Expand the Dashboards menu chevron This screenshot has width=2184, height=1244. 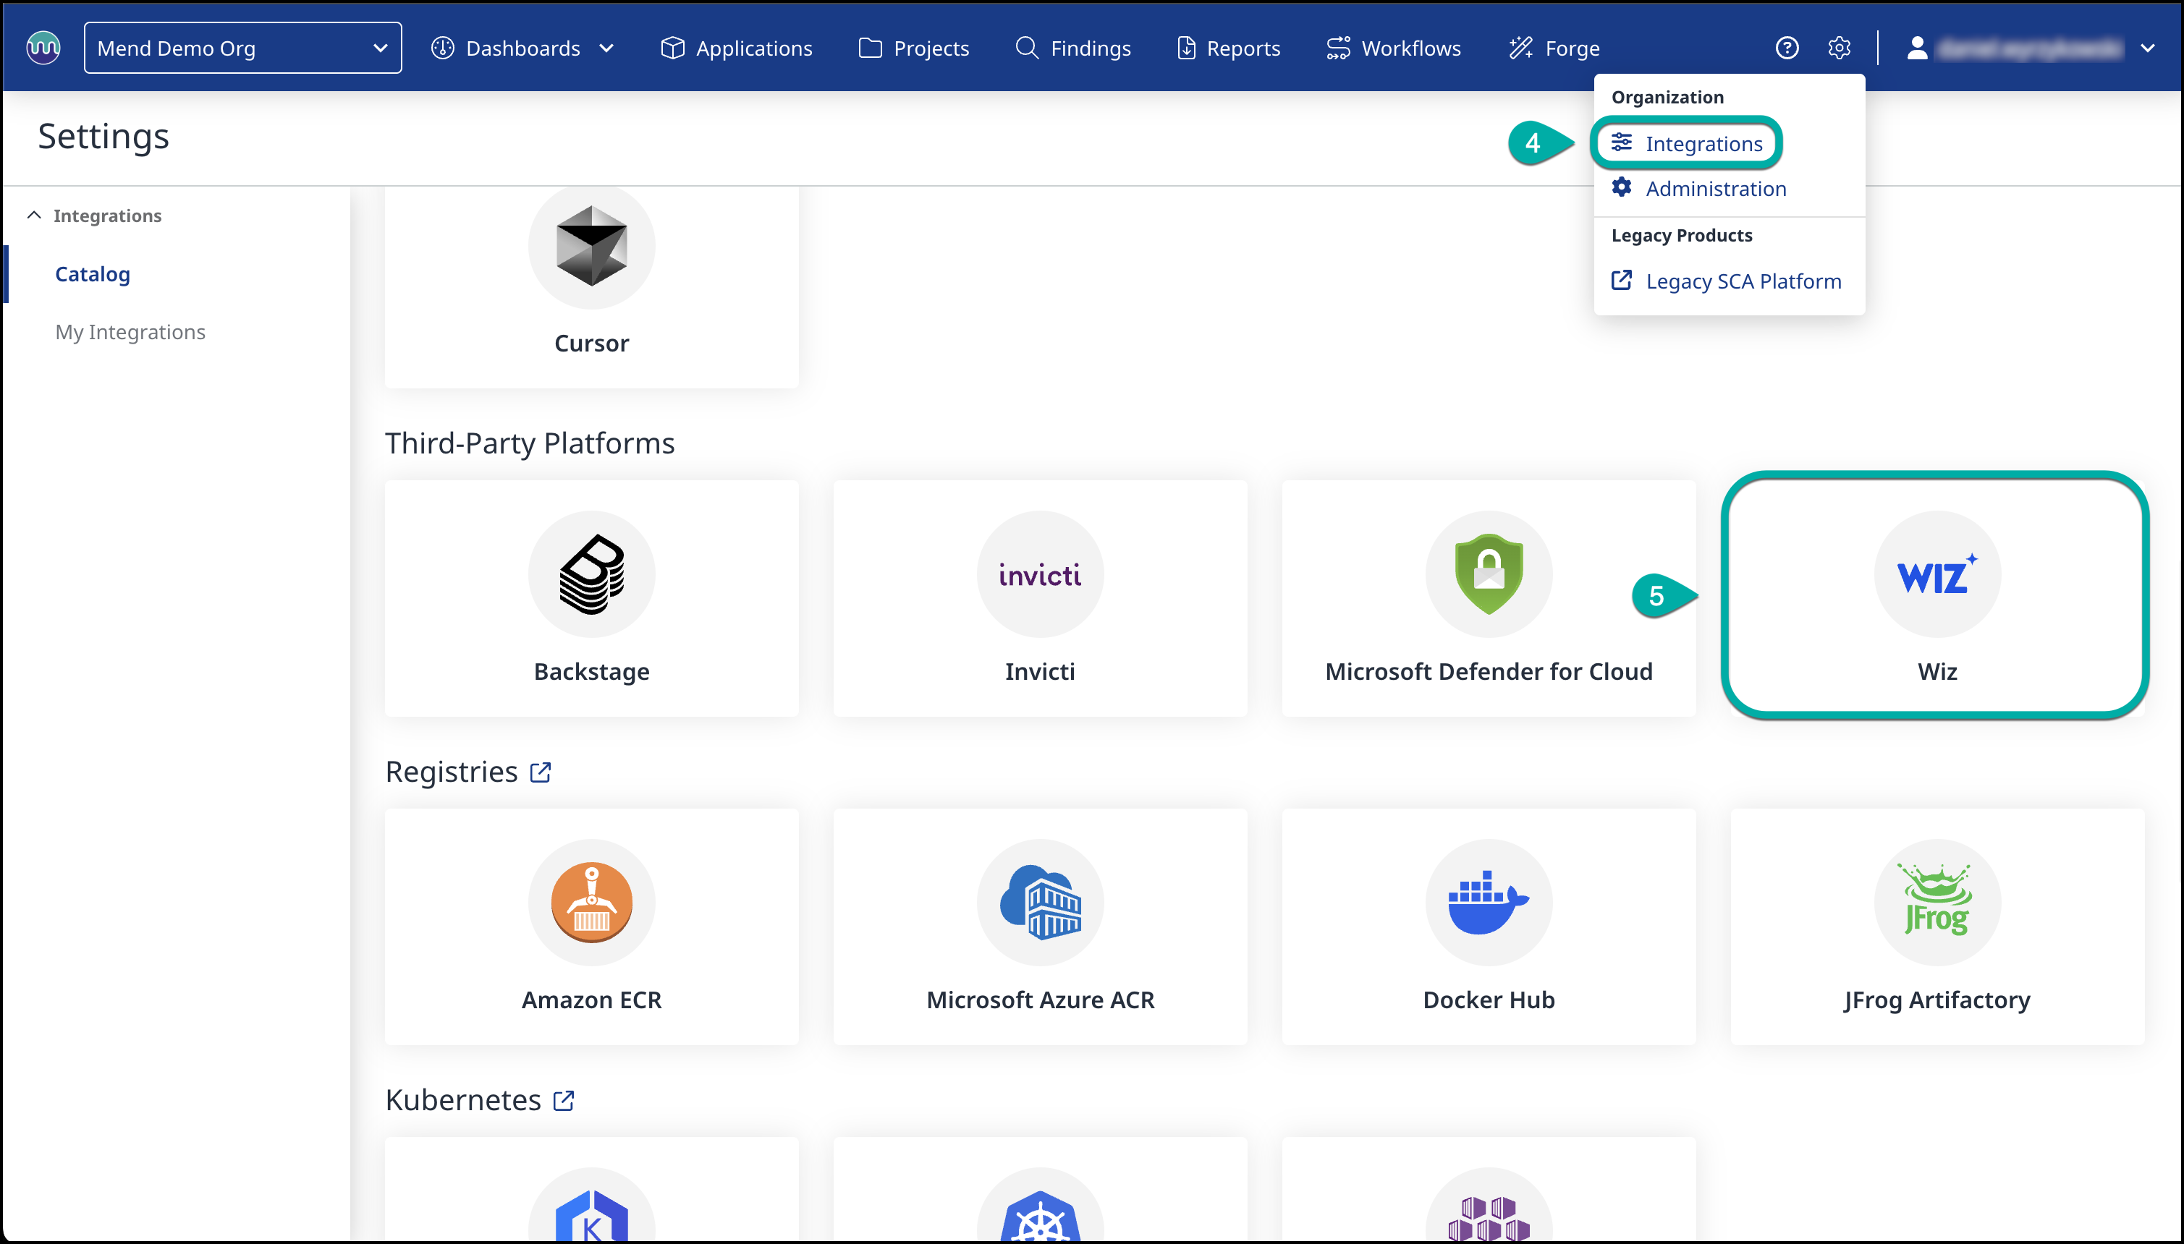607,48
